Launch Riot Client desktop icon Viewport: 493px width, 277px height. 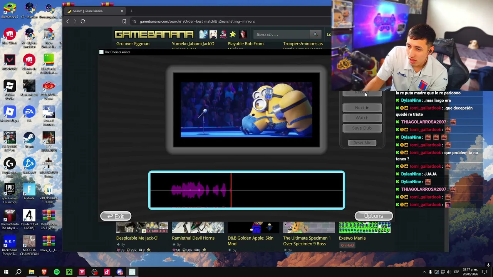(x=10, y=36)
